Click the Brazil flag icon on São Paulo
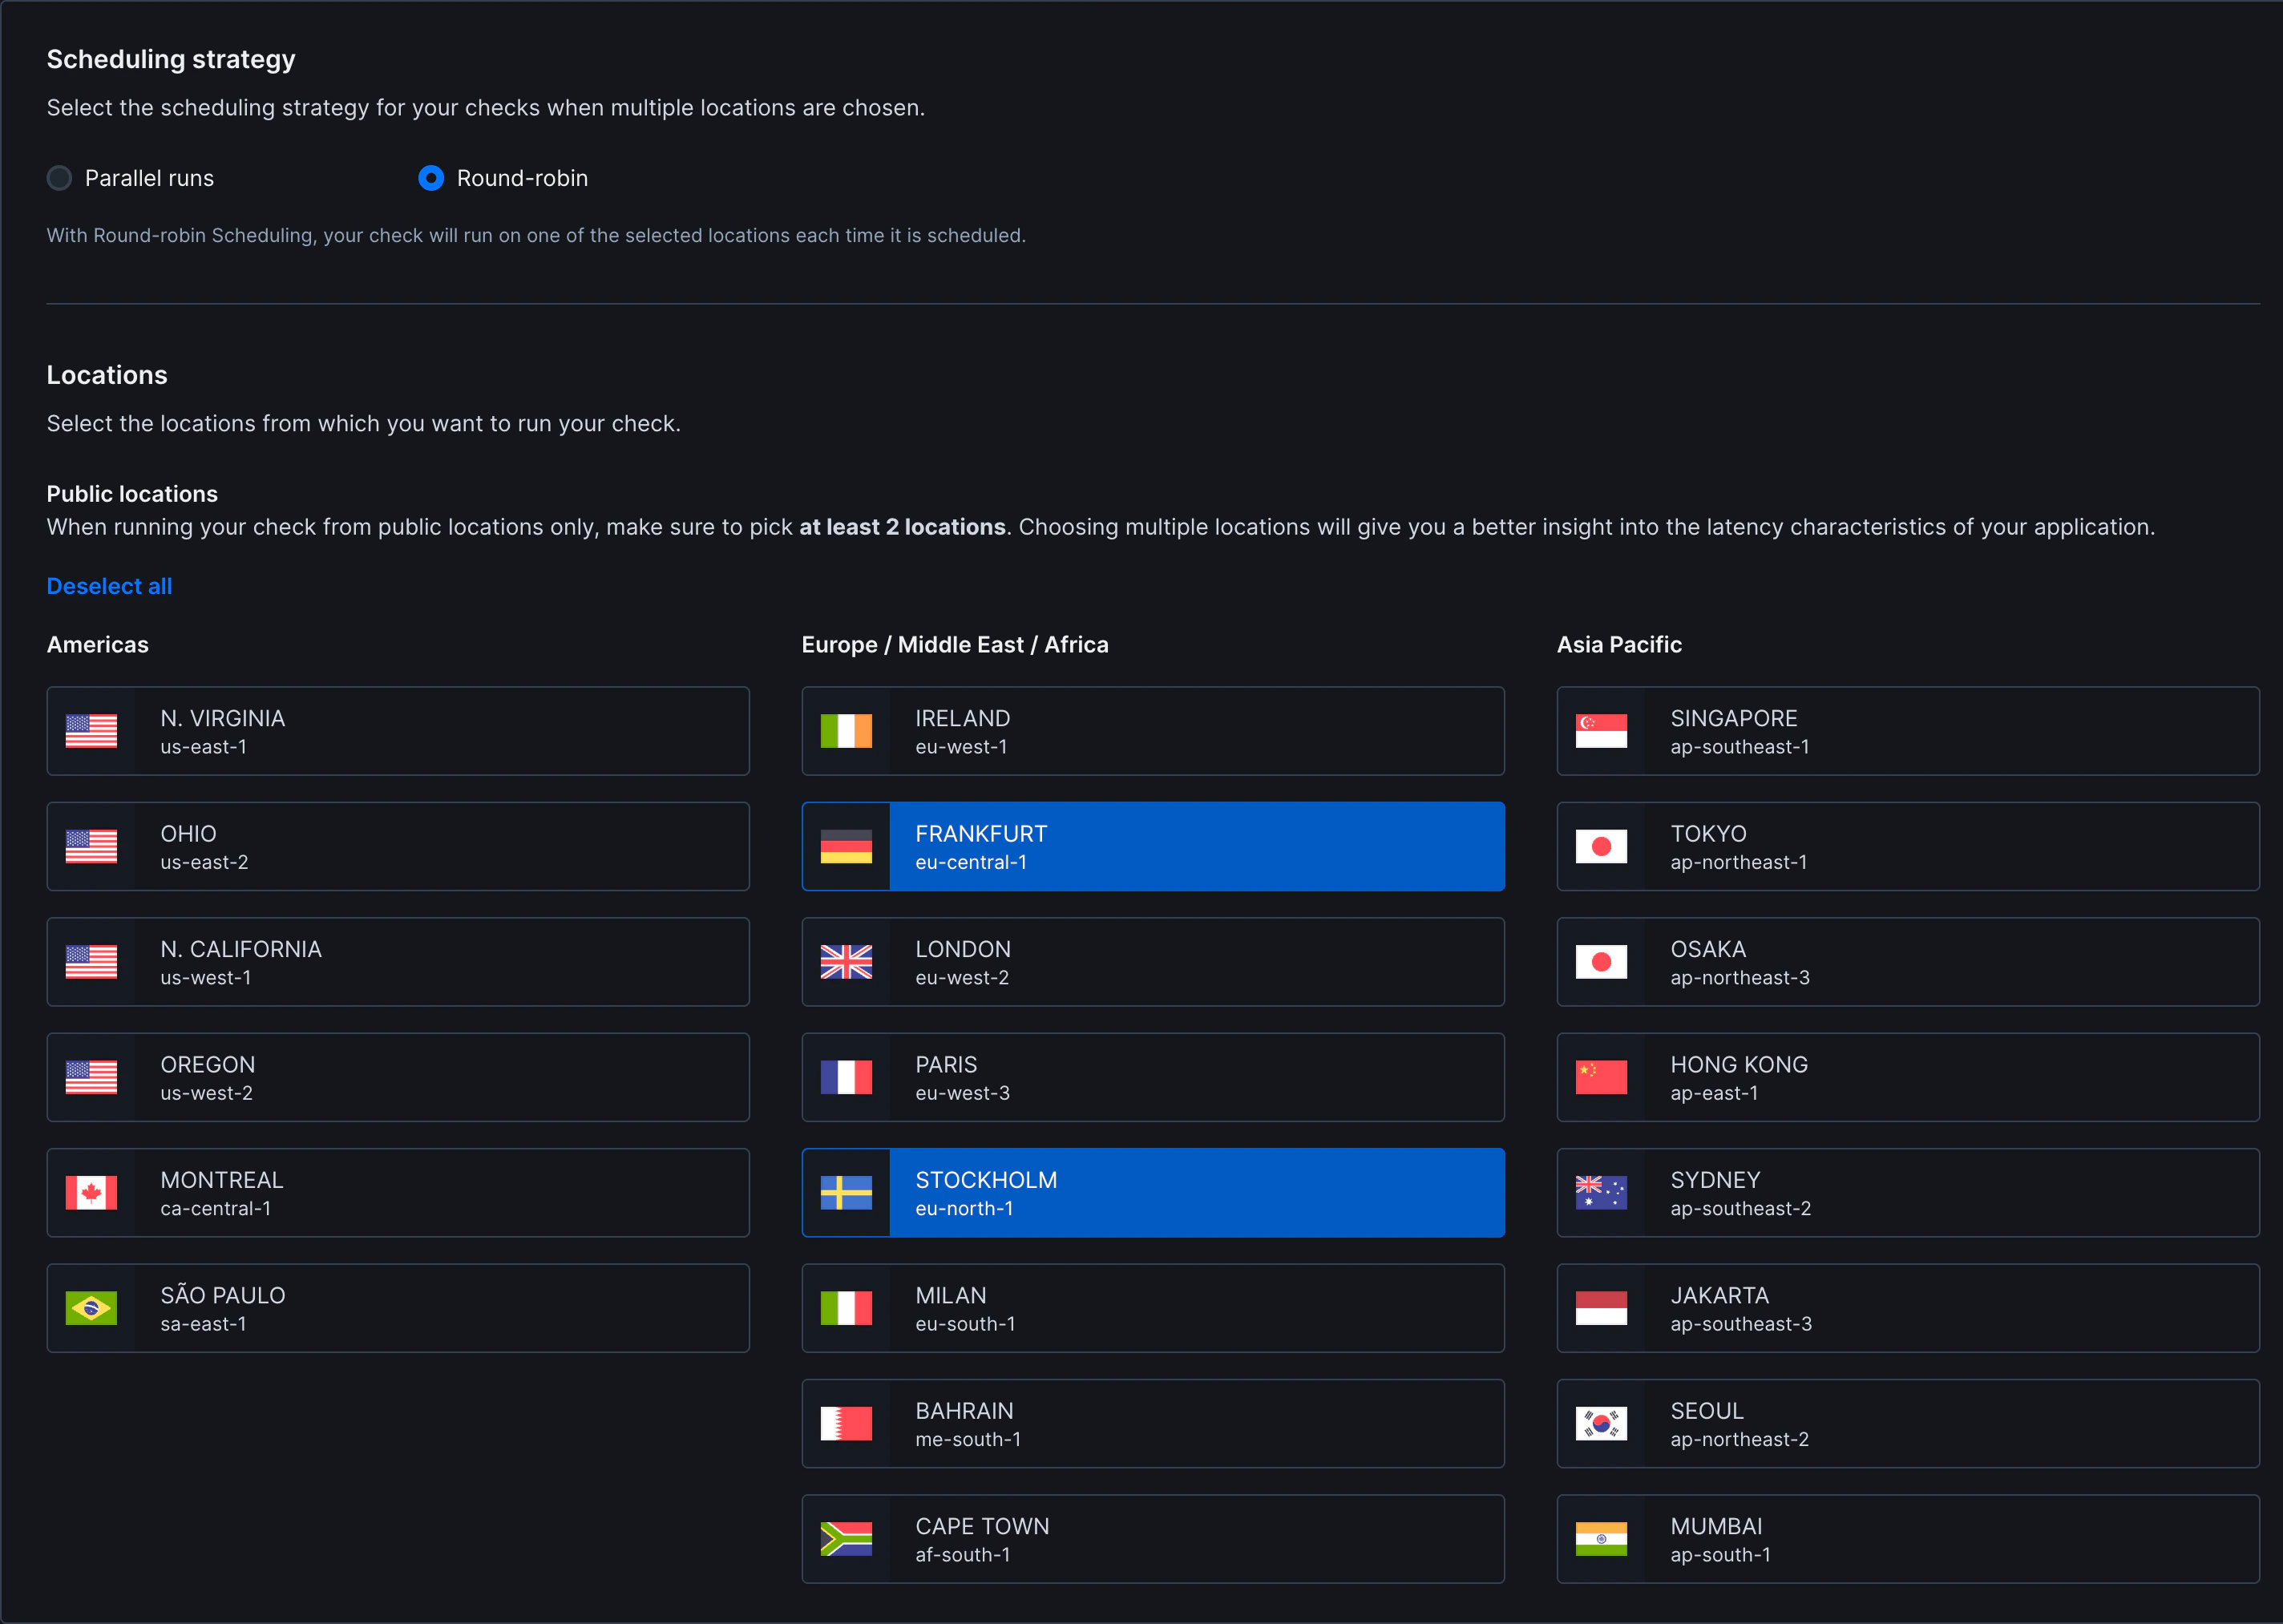 point(91,1307)
